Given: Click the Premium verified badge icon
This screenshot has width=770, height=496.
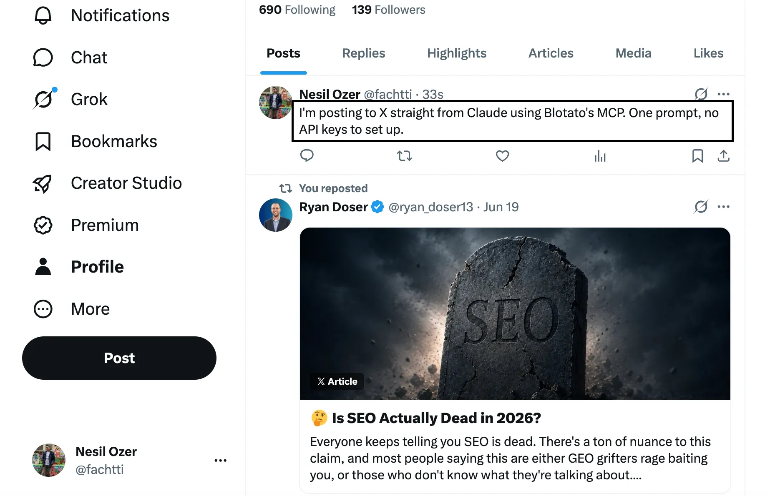Looking at the screenshot, I should [x=43, y=225].
